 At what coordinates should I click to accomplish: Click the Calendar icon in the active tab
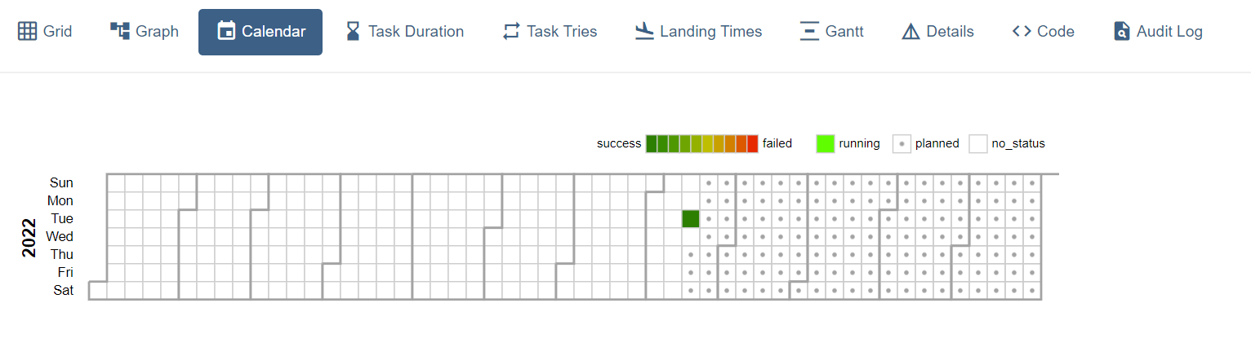[x=226, y=32]
